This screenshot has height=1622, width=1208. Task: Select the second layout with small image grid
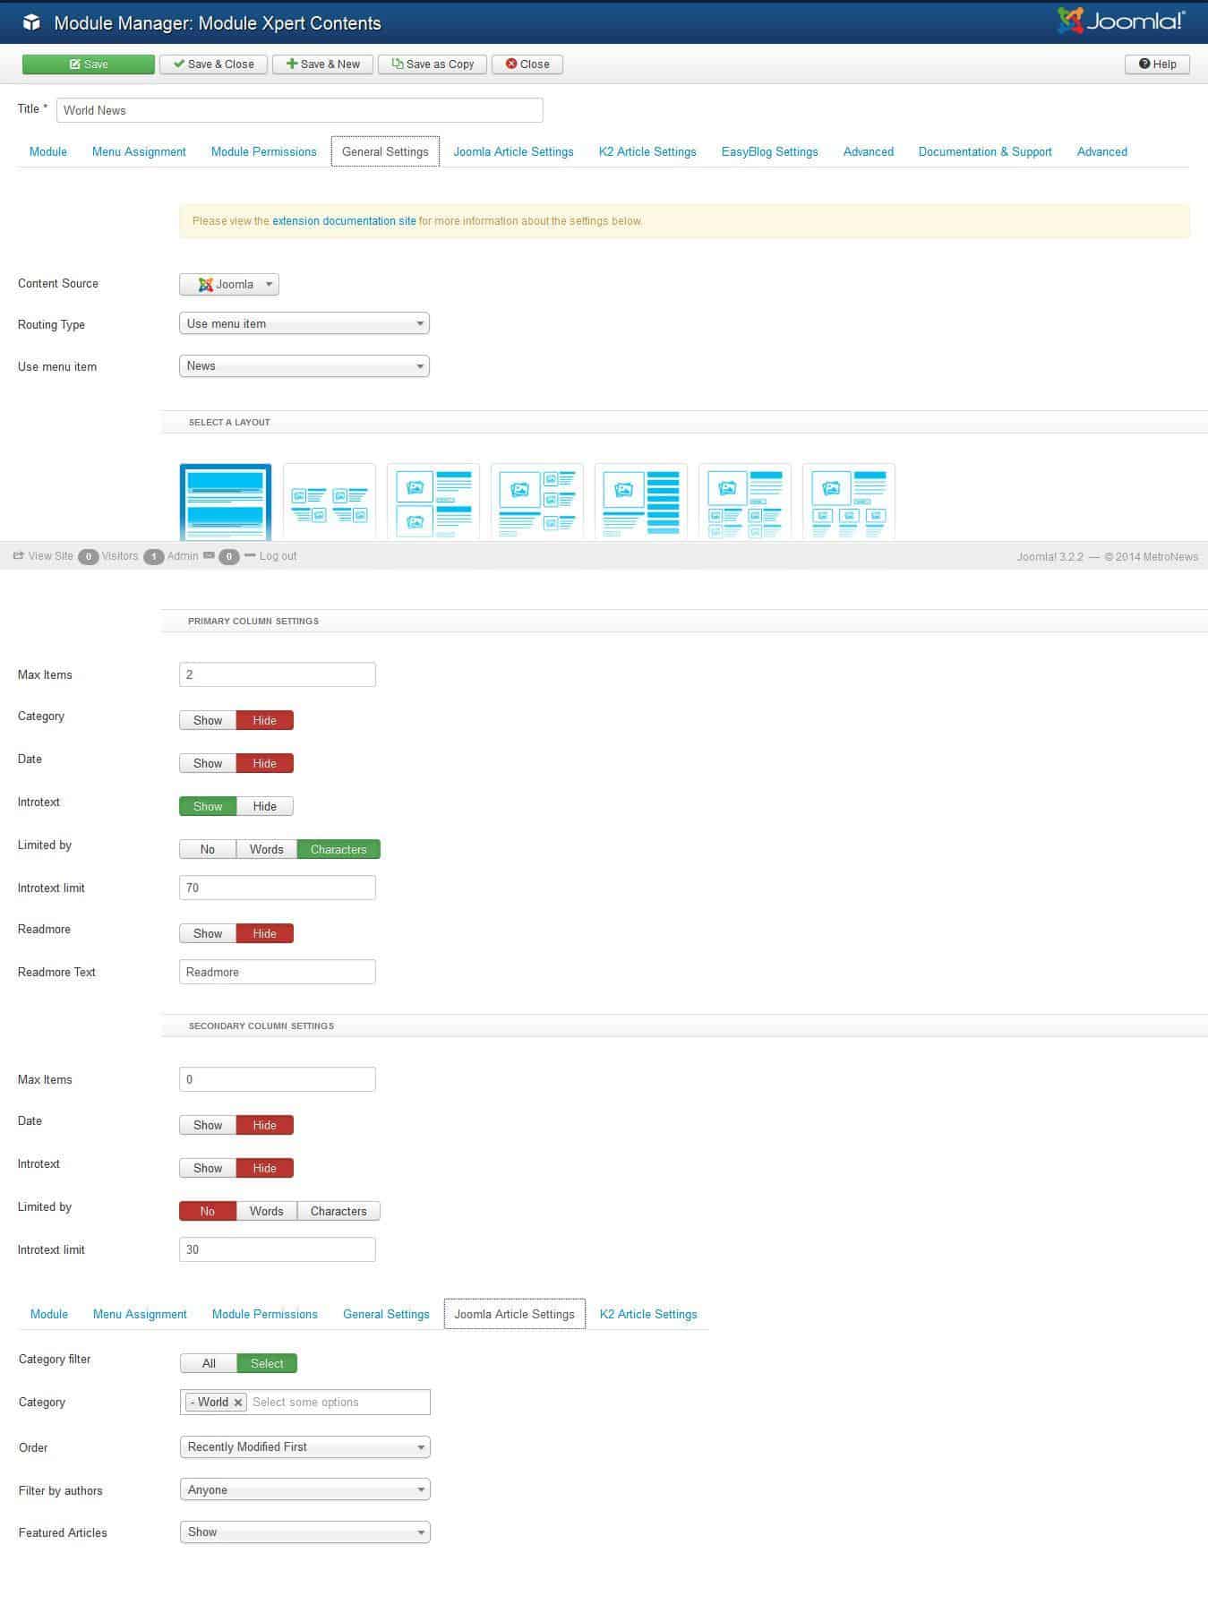coord(330,502)
